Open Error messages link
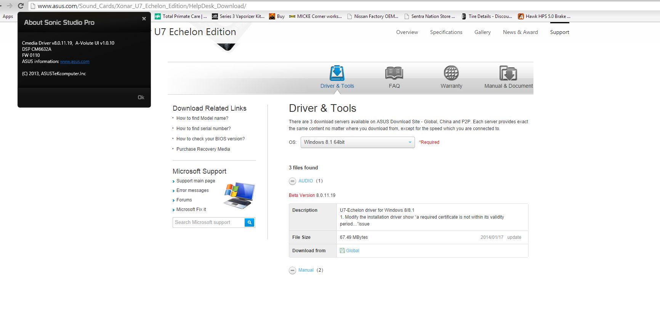 click(192, 190)
